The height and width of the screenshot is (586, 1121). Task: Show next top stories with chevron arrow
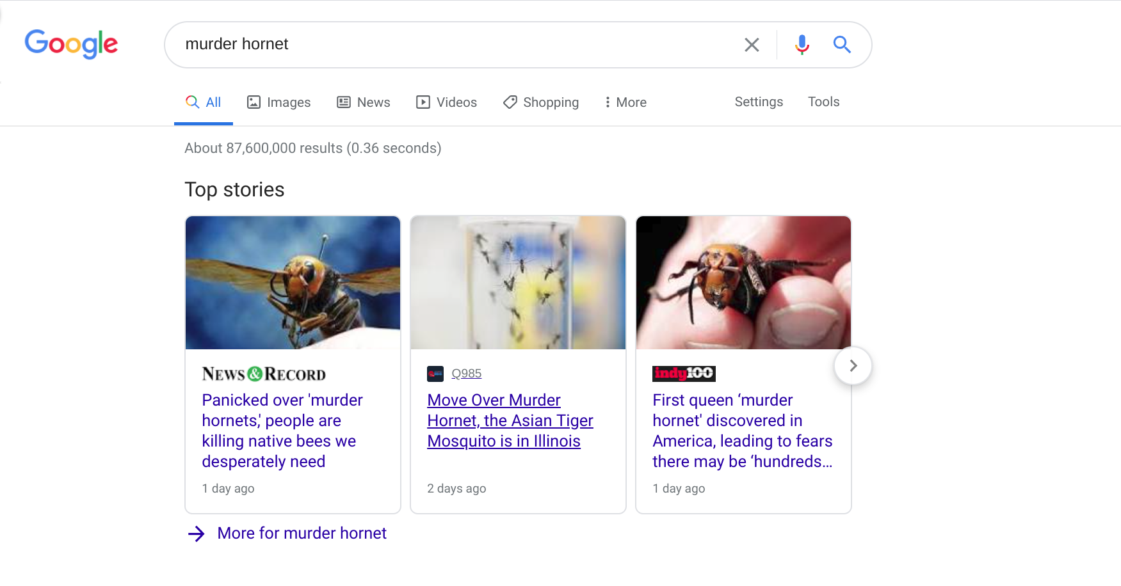[x=853, y=366]
